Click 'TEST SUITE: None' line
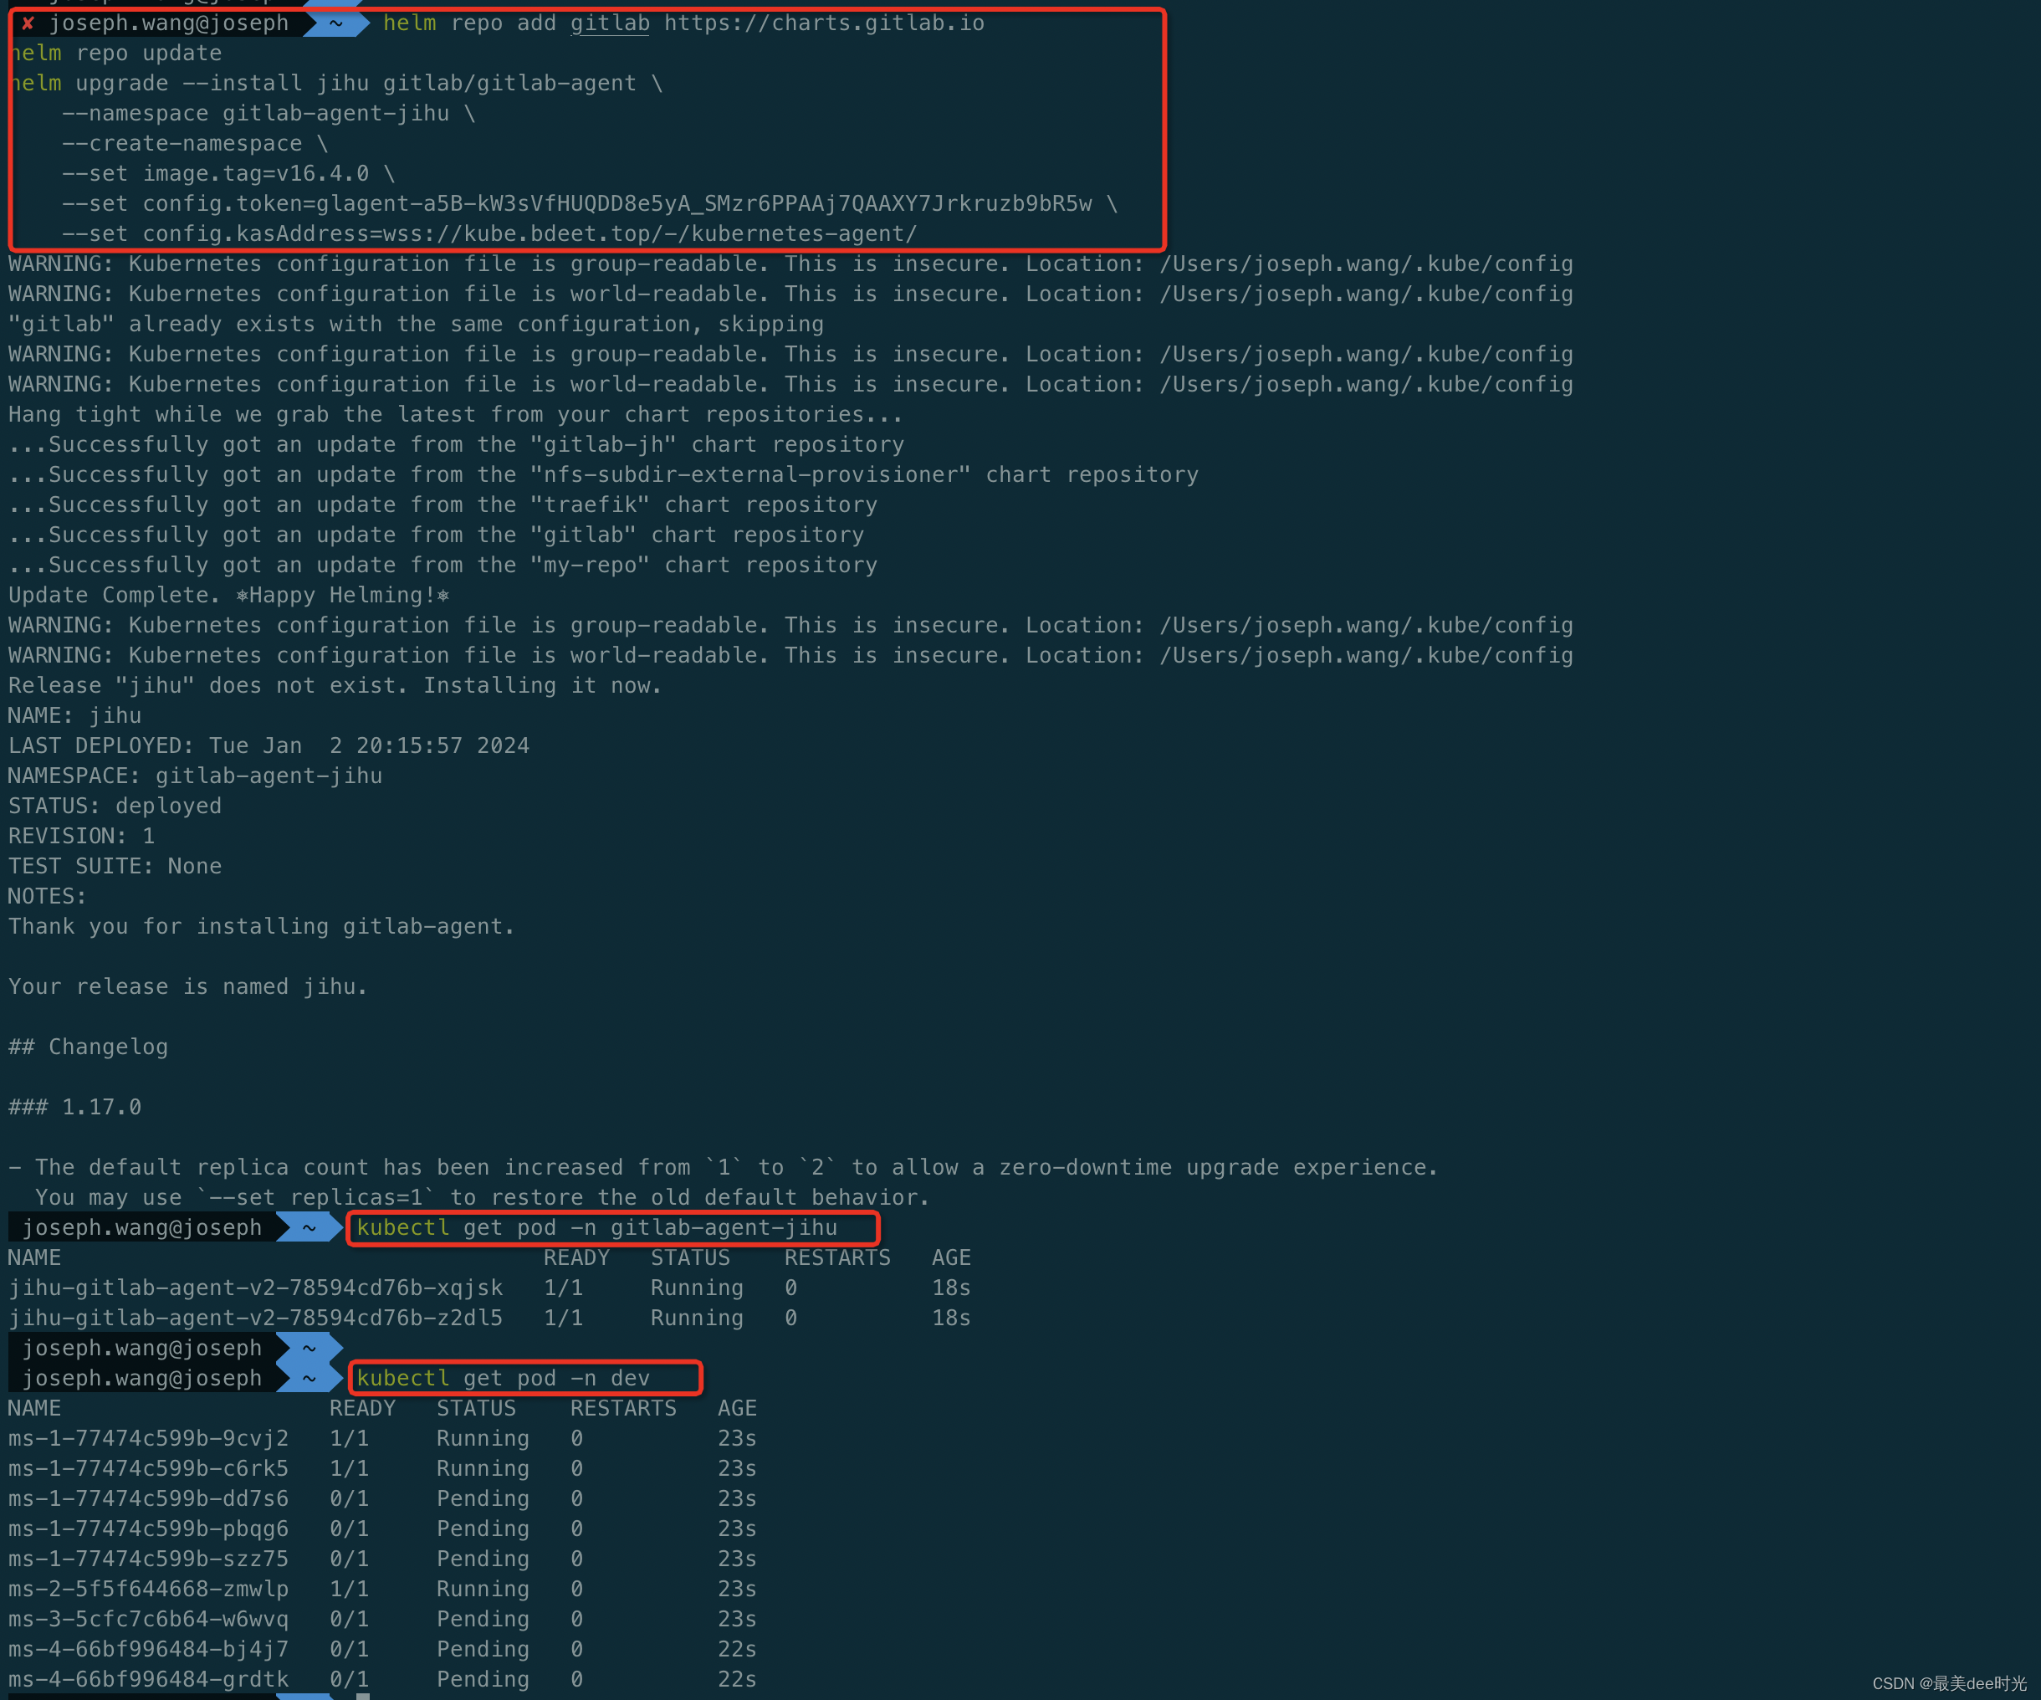 click(x=115, y=867)
